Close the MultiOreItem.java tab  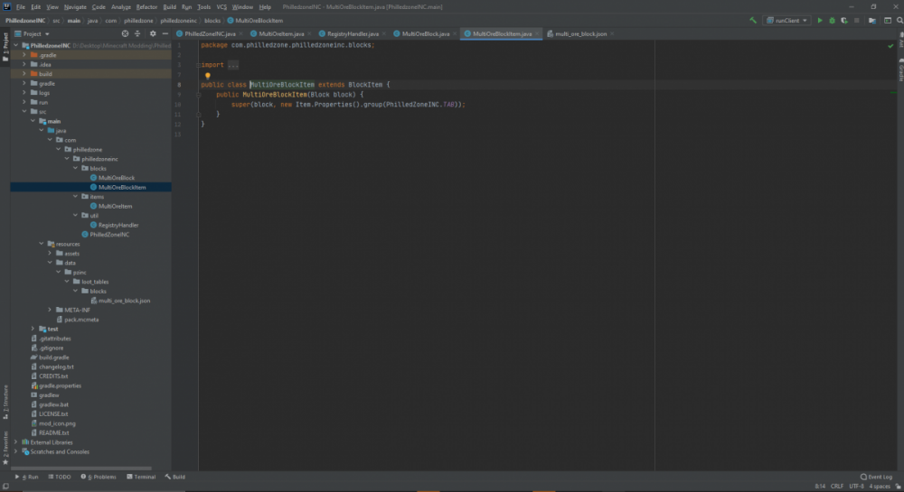point(309,34)
